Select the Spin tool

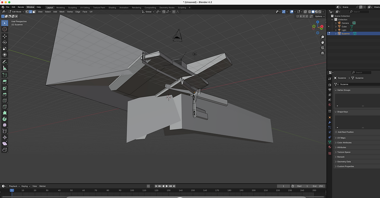coord(5,119)
